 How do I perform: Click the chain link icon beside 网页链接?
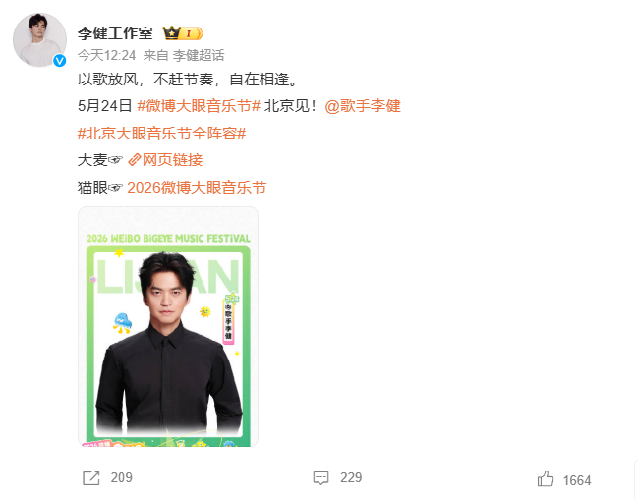pos(135,160)
